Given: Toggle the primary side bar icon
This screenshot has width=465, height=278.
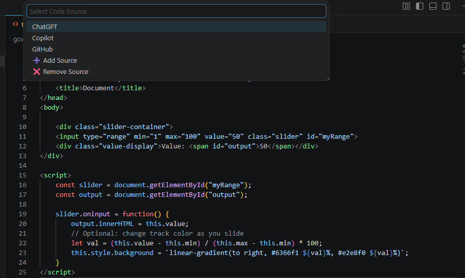Looking at the screenshot, I should click(x=420, y=6).
